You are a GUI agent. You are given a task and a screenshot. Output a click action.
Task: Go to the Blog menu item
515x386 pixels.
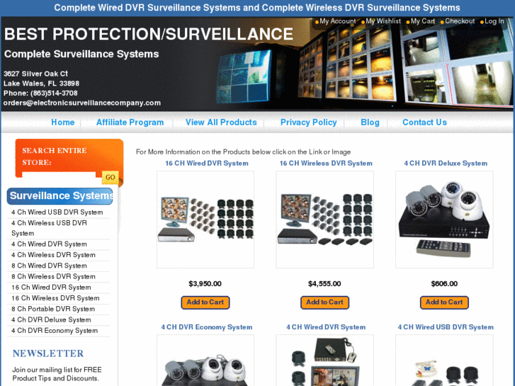click(370, 123)
